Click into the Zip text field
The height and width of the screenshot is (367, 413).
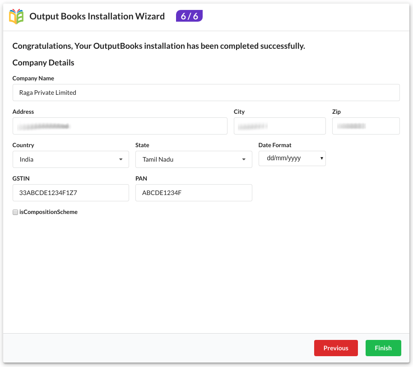click(366, 126)
